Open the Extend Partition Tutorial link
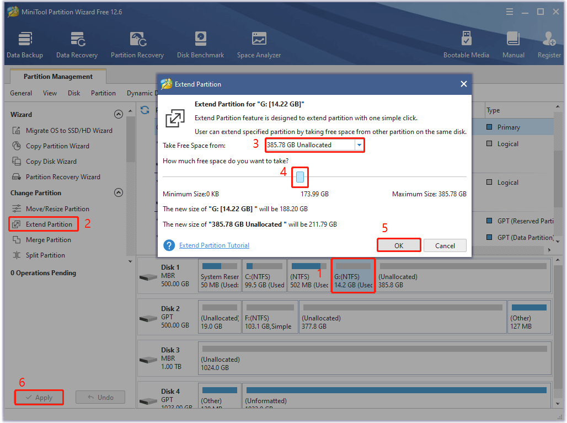 click(214, 245)
